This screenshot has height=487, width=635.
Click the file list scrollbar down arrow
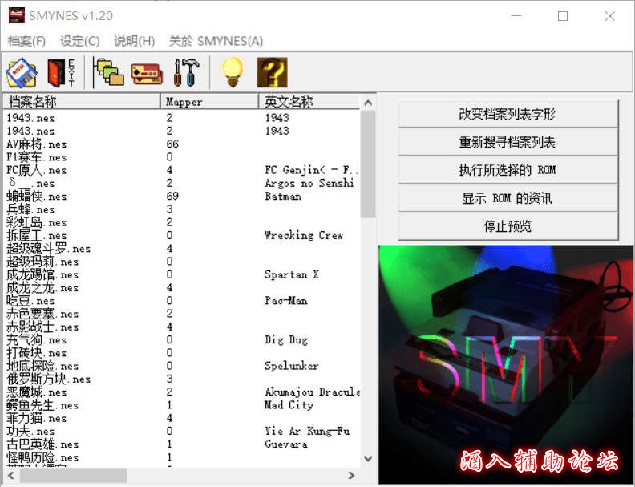click(x=368, y=458)
